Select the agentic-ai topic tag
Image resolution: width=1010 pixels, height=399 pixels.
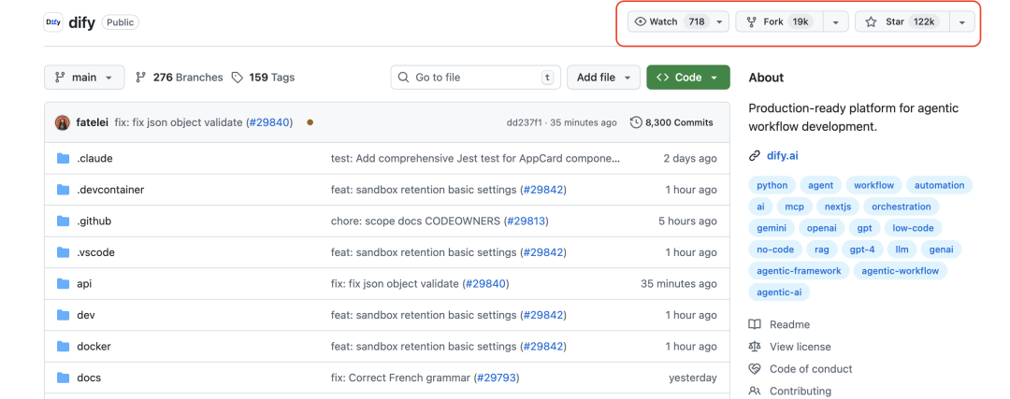[779, 292]
